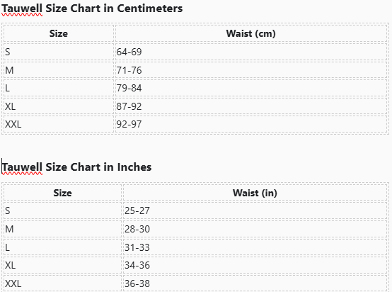Select the Size header in inches table

point(62,193)
